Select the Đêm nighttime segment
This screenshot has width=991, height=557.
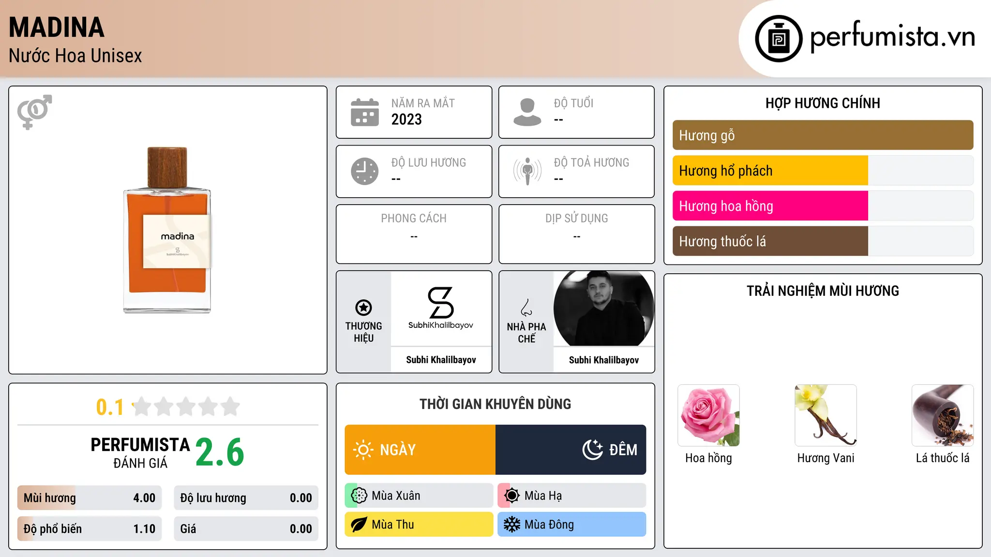coord(571,450)
